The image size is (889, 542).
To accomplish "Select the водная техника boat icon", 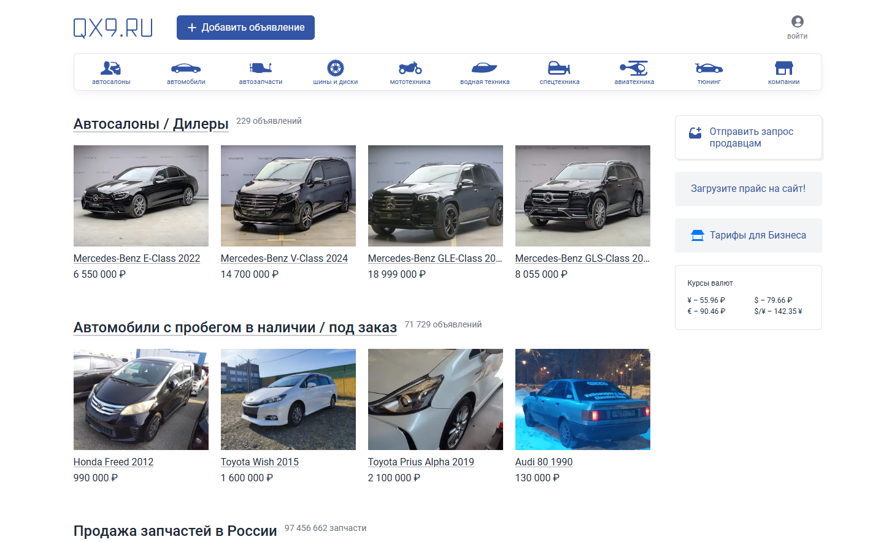I will pos(485,68).
